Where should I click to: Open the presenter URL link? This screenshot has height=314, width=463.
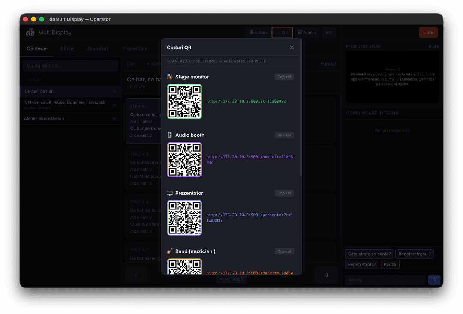coord(250,218)
